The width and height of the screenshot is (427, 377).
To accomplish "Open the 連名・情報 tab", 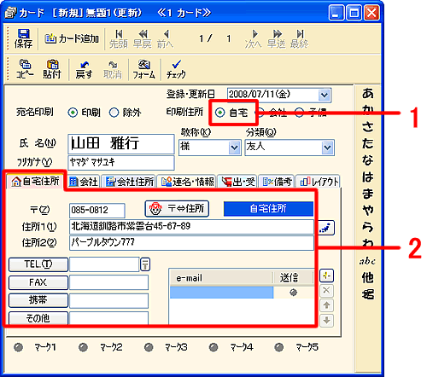I will pyautogui.click(x=187, y=182).
